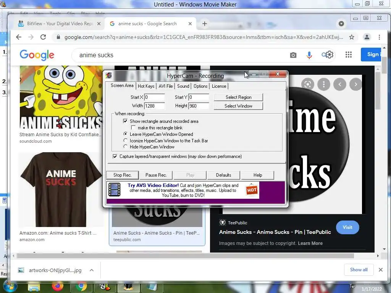This screenshot has height=293, width=391.
Task: Click the Google logo
Action: (x=37, y=55)
